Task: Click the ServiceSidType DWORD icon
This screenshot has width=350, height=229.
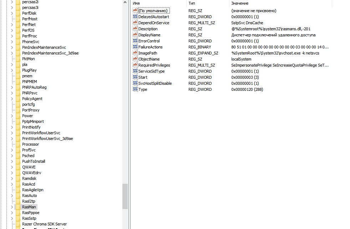Action: 135,71
